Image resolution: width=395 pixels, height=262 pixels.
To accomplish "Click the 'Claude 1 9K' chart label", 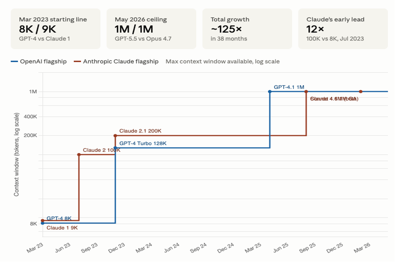I will [62, 228].
